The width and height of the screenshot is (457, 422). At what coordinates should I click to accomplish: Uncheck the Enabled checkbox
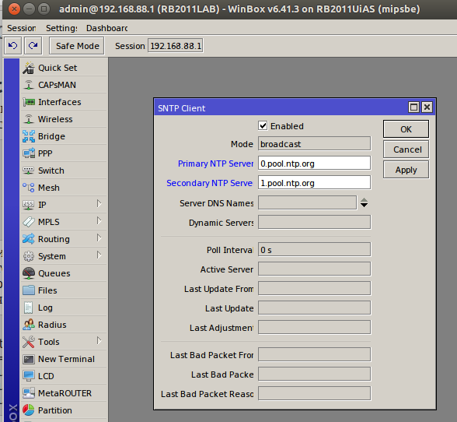coord(263,126)
